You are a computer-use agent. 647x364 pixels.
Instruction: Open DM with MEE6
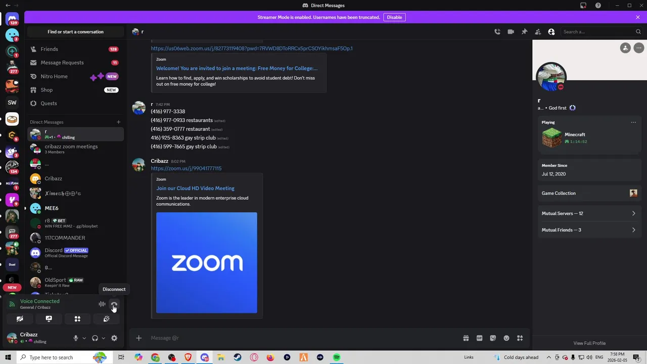point(76,208)
